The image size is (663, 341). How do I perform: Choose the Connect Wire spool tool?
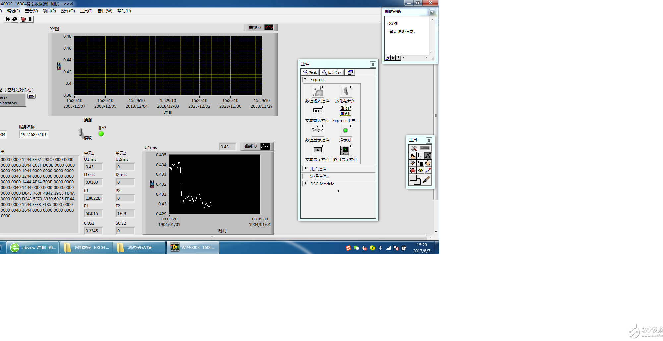(x=413, y=163)
